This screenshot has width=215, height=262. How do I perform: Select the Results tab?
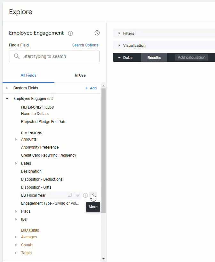[154, 57]
